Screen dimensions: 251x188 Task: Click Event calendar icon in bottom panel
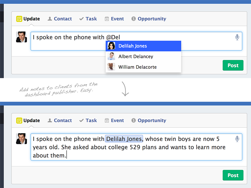[107, 120]
